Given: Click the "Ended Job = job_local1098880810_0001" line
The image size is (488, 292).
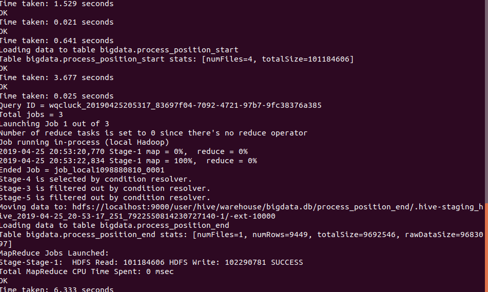Looking at the screenshot, I should pyautogui.click(x=82, y=170).
